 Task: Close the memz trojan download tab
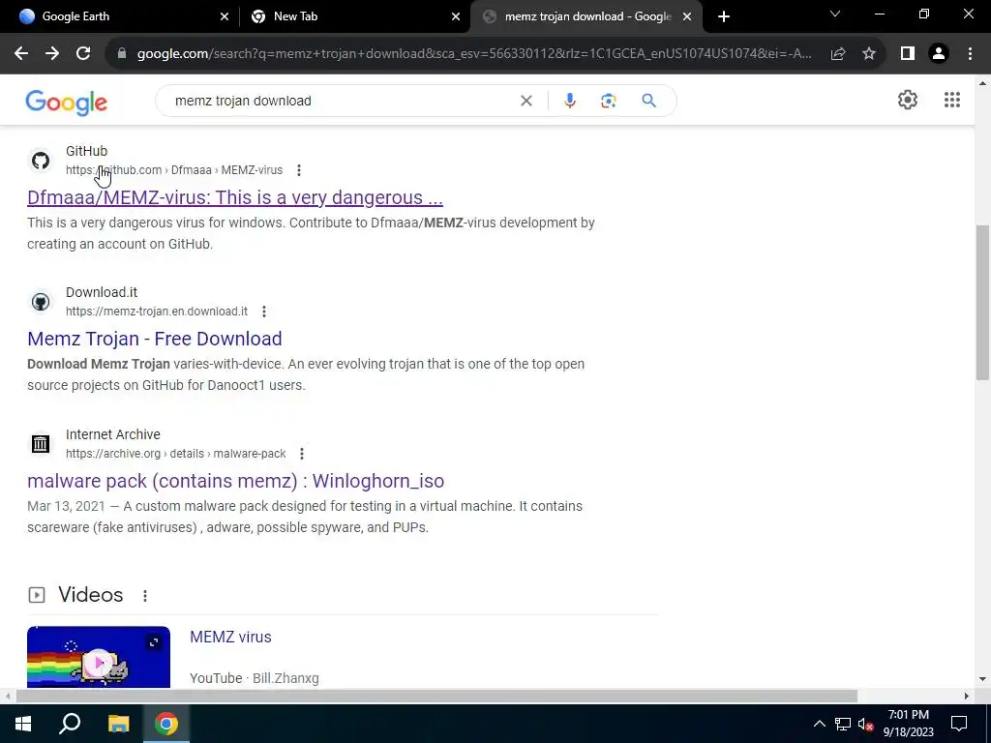click(687, 16)
